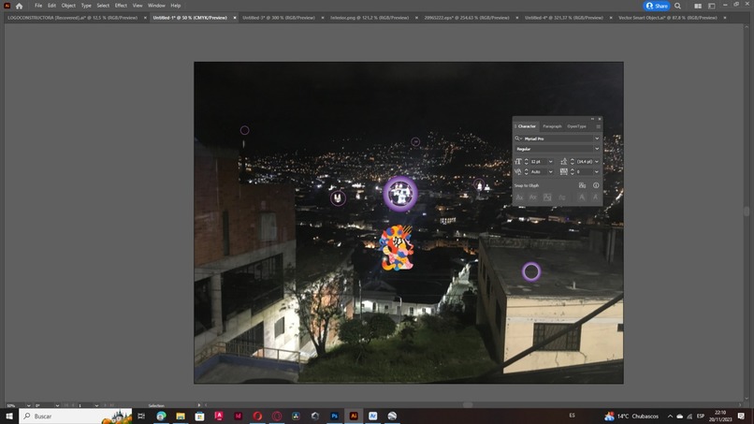Screen dimensions: 754x424
Task: Toggle the x-height glyph snap option
Action: (x=533, y=197)
